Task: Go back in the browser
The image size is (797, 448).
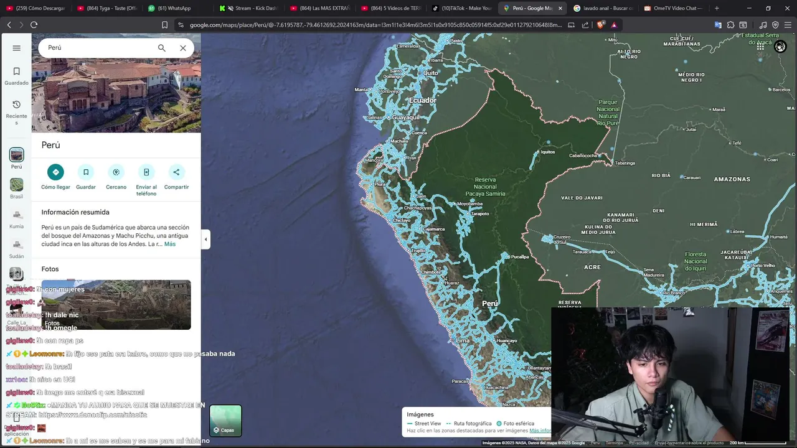Action: [9, 25]
